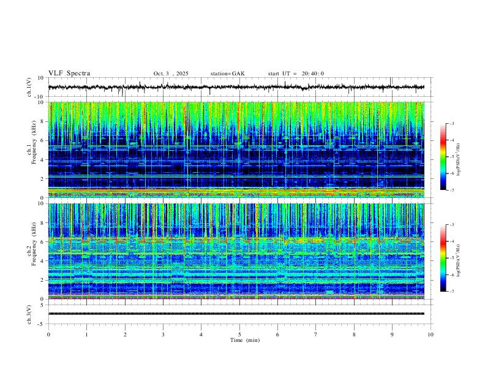Click the "-3" value on ch.1 colorbar
Viewport: 485px width, 375px height.
click(x=452, y=123)
